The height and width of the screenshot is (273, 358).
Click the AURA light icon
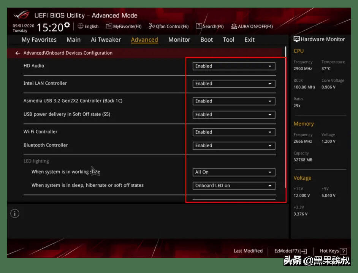click(x=234, y=27)
